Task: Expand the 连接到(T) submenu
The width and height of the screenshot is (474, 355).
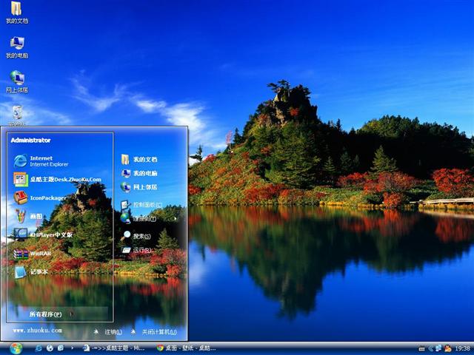Action: coord(149,218)
